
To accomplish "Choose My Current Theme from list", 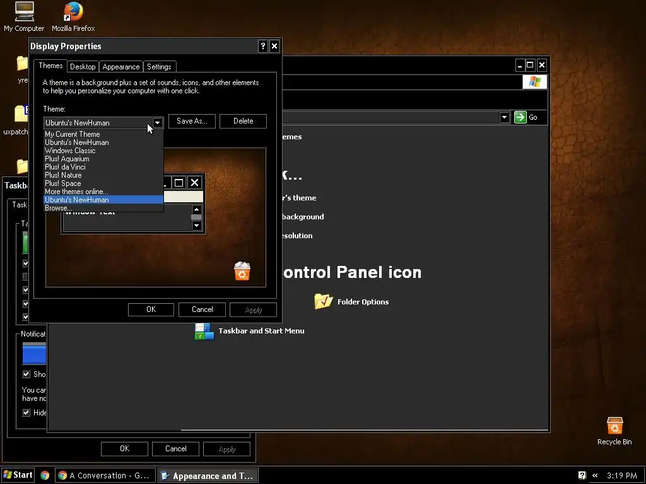I will (x=103, y=134).
